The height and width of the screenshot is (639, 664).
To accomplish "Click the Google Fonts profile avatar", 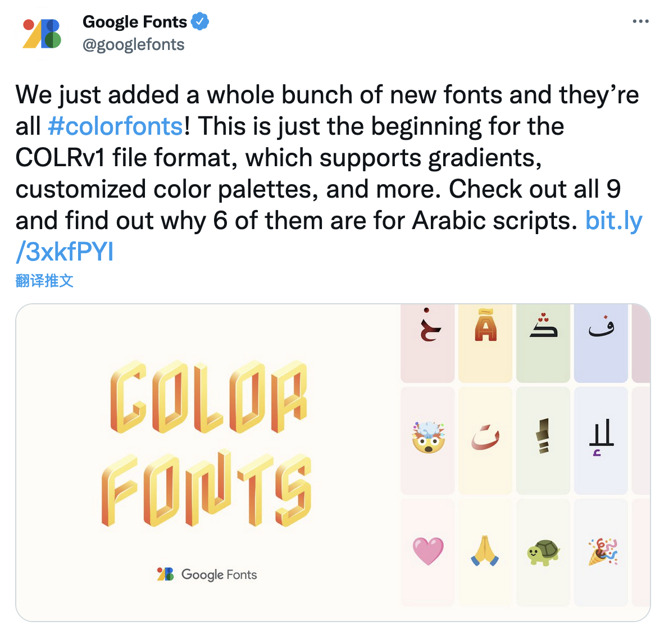I will click(x=41, y=33).
